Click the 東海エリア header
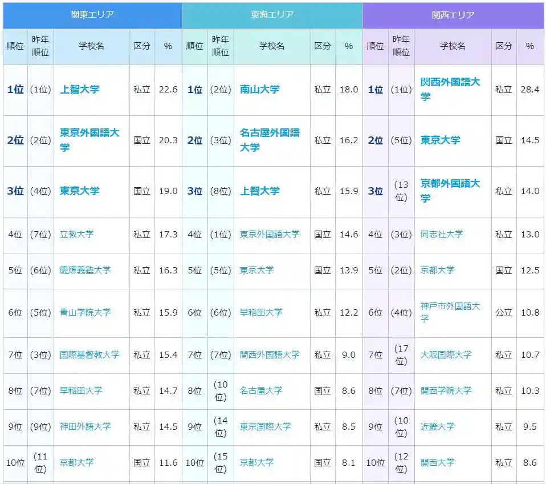 [272, 15]
